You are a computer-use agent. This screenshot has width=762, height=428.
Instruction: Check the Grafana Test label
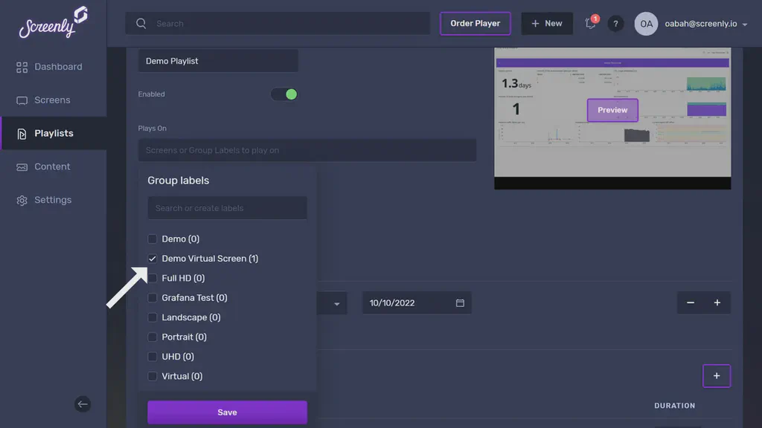click(153, 297)
